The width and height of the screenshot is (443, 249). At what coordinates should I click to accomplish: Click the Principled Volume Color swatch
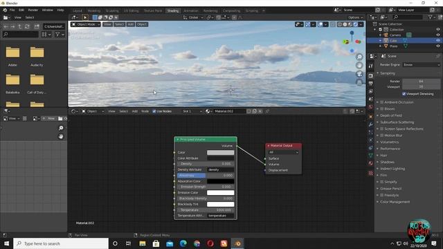(x=220, y=152)
